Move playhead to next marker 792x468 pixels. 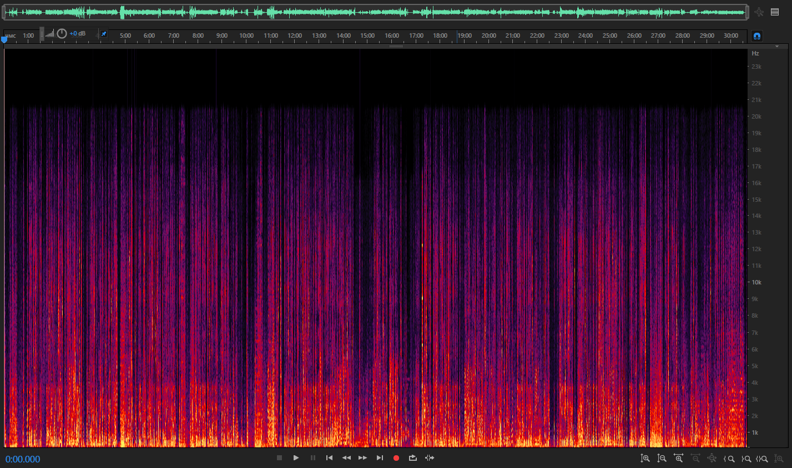click(x=380, y=458)
